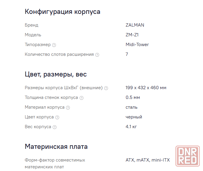Viewport: 203px width, 171px height.
Task: Click the черный color value
Action: click(134, 117)
